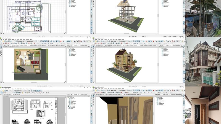Open Terrain menu in middle-left window
Screen dimensions: 221x124
tap(9, 39)
